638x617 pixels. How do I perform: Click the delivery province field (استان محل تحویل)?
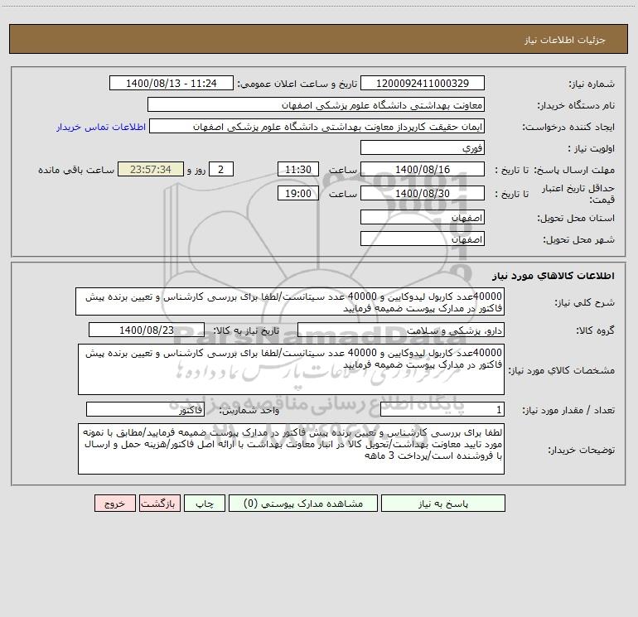click(423, 217)
